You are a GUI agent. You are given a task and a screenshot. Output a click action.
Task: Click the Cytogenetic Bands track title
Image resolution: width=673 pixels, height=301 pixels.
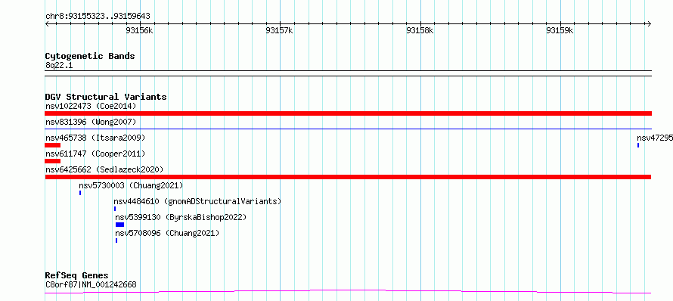(90, 56)
